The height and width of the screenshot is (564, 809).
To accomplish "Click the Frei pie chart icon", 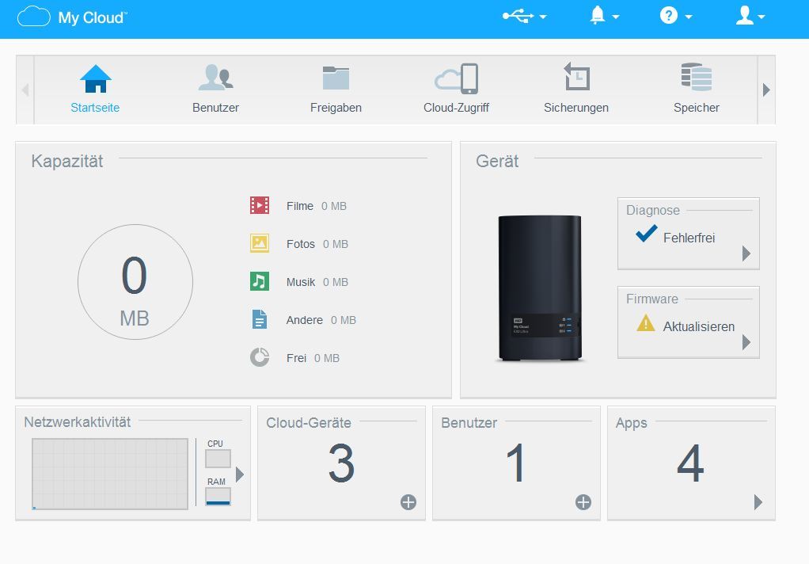I will (260, 357).
